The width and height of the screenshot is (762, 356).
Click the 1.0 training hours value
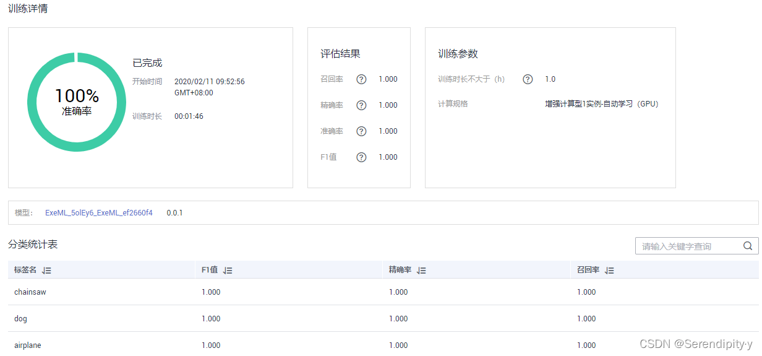550,79
